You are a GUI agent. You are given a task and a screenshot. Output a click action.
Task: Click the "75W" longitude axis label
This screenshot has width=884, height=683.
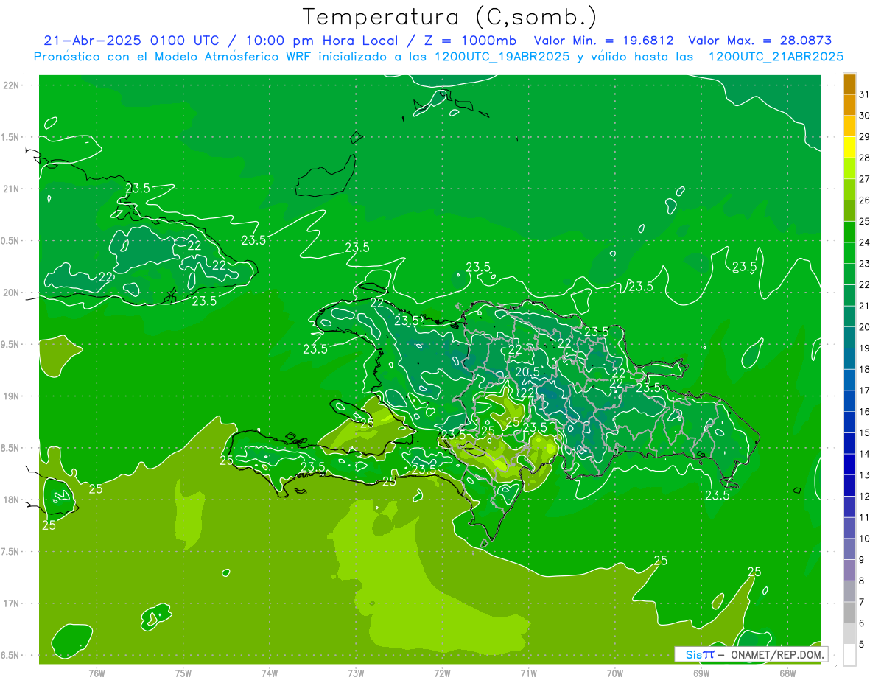[183, 673]
